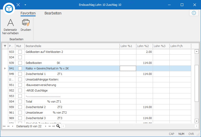This screenshot has height=137, width=201.
Task: Click the Mut column header
Action: click(x=20, y=46)
